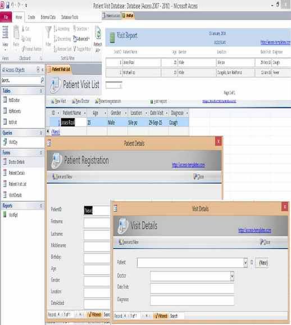Viewport: 291px width, 325px height.
Task: Click the link in Patient Registration header
Action: (189, 165)
